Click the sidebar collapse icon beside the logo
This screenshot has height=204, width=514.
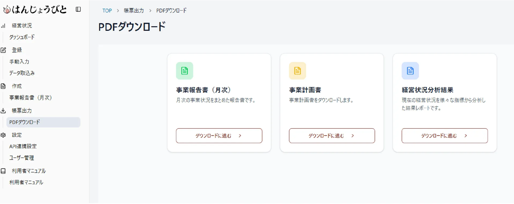click(78, 9)
